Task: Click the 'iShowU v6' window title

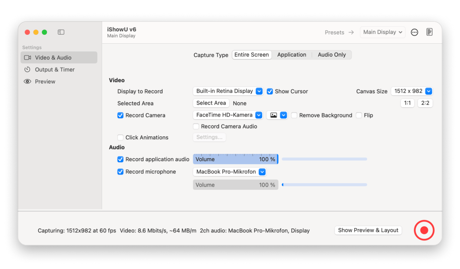Action: point(121,29)
